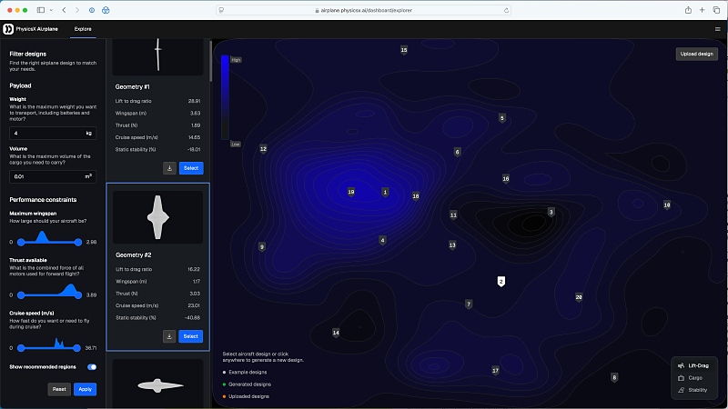This screenshot has width=728, height=409.
Task: Switch map to Lift-Drag view
Action: pos(693,365)
